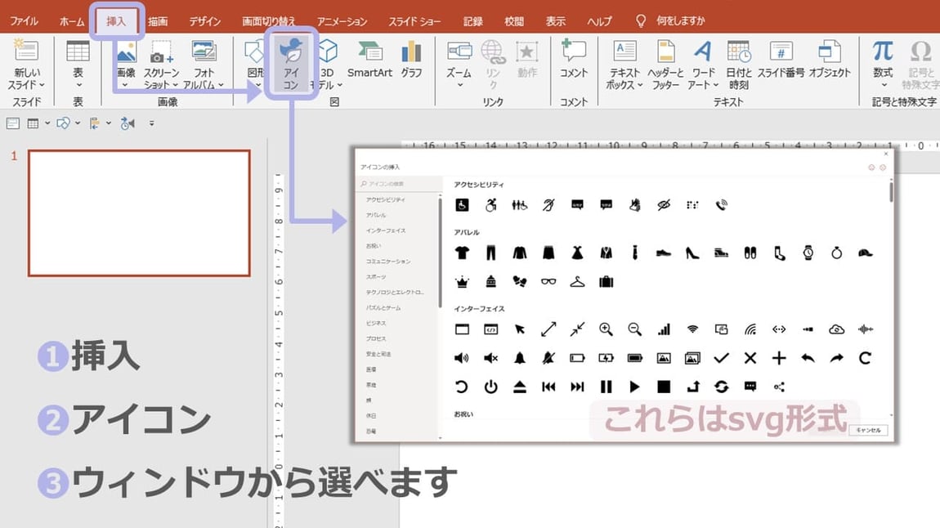Select the zoom-in magnifier icon

(606, 329)
